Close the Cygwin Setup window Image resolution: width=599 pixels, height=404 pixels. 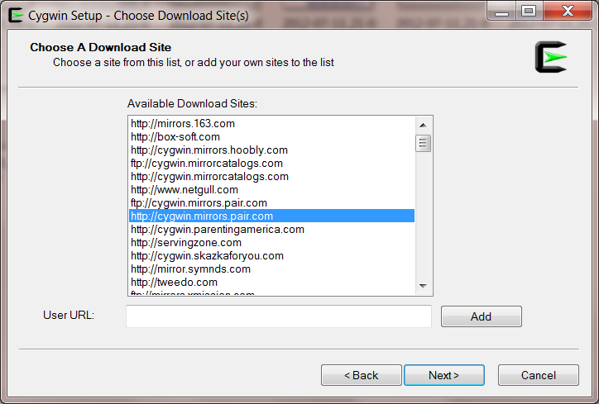point(568,12)
